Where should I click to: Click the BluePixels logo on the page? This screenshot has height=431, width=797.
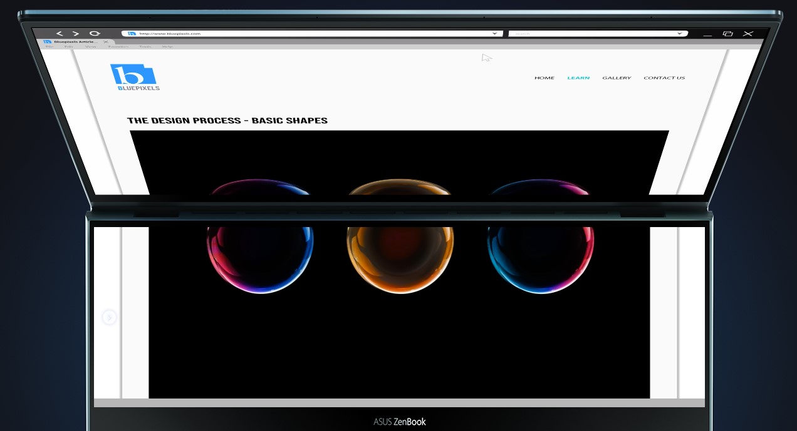(135, 77)
